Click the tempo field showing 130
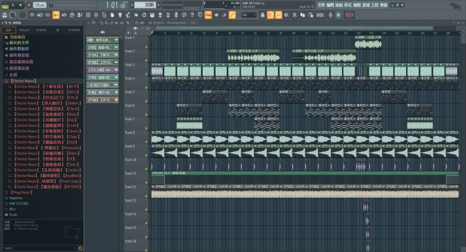This screenshot has height=252, width=466. coord(39,5)
